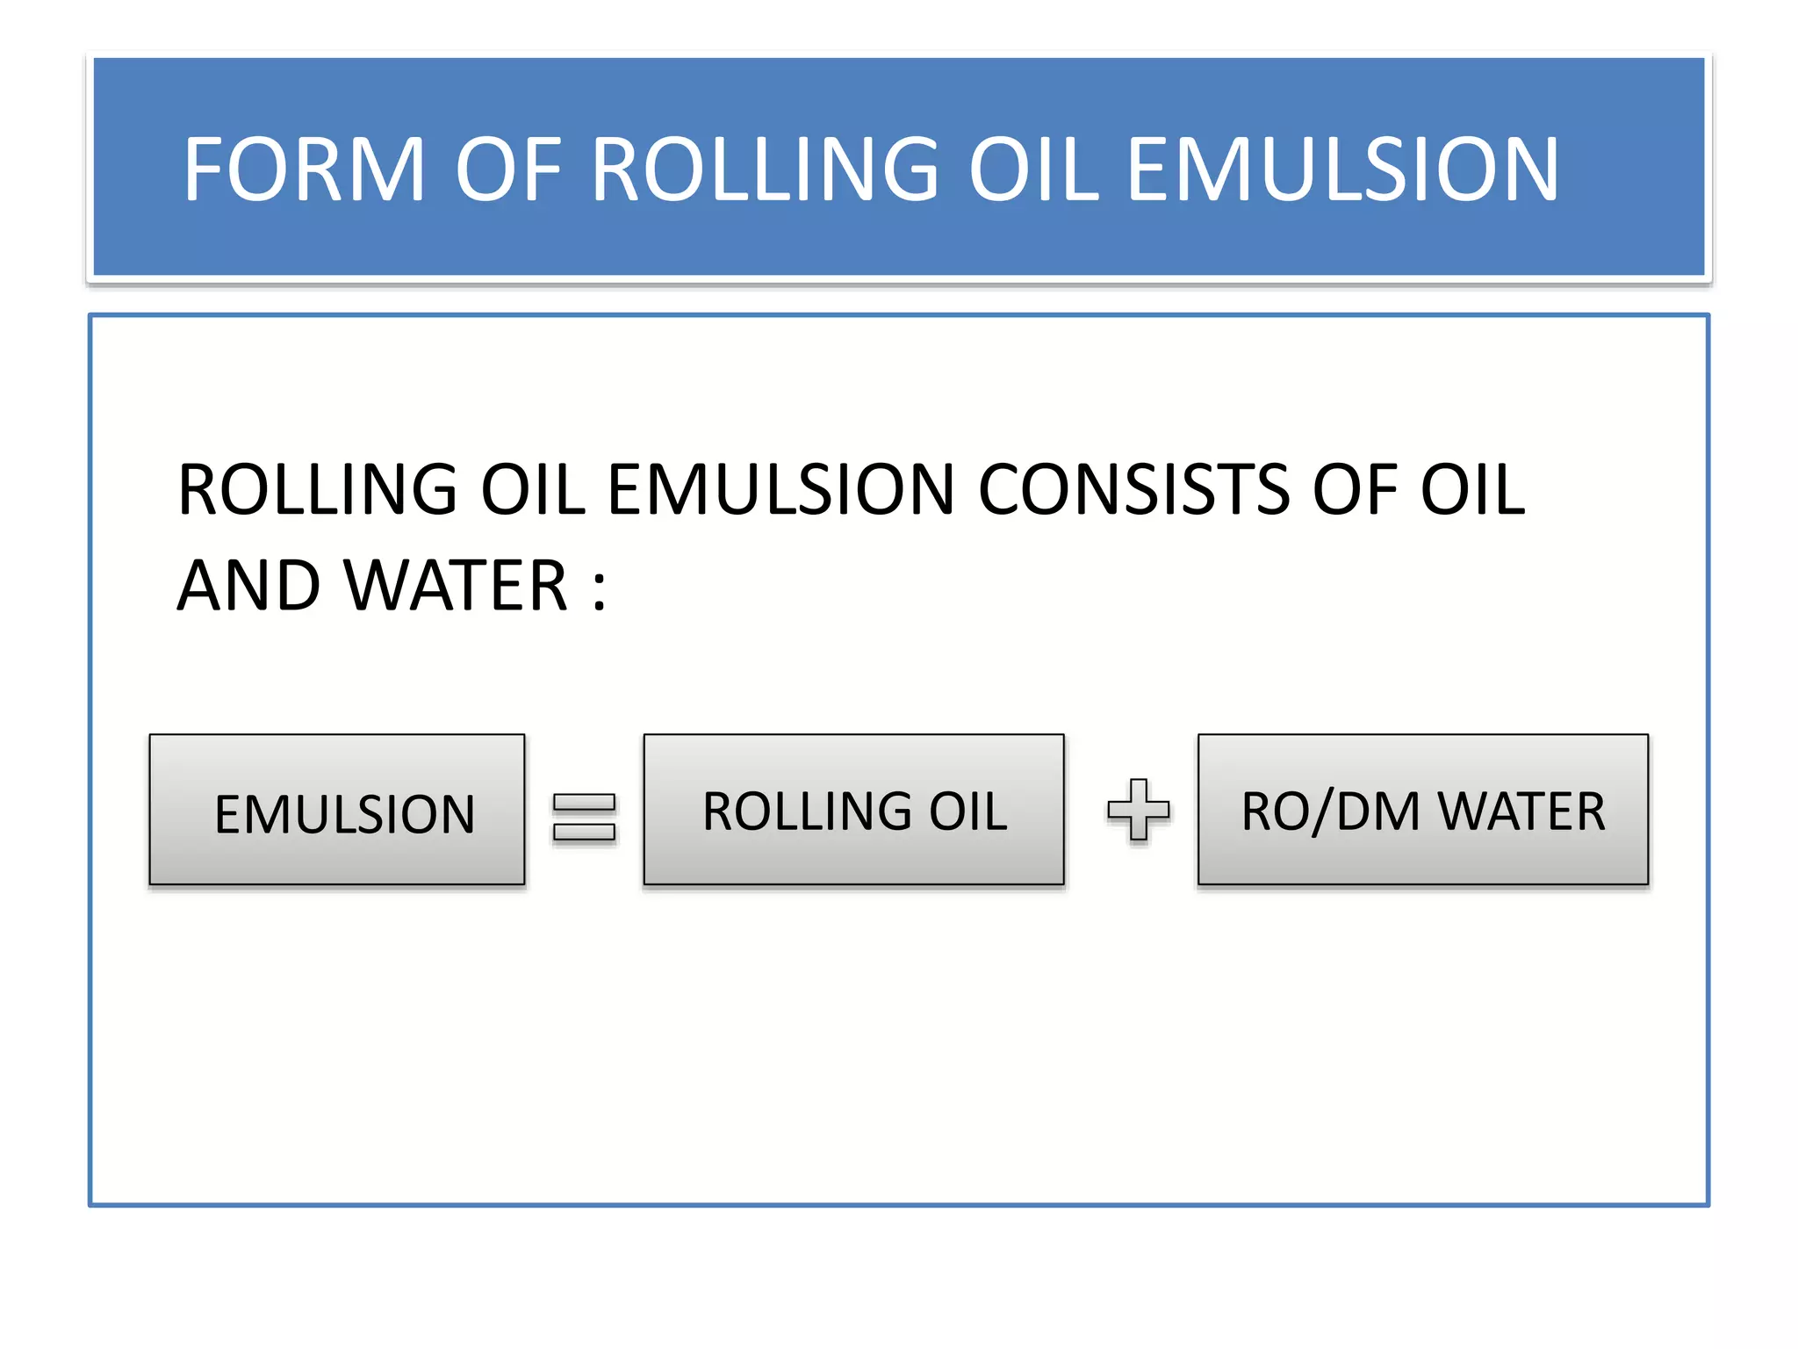Viewport: 1798px width, 1349px height.
Task: Click the plus sign shape
Action: coord(1139,809)
